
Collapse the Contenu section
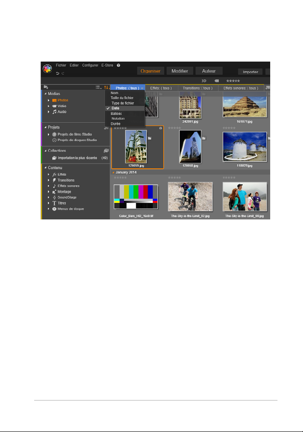[x=46, y=167]
